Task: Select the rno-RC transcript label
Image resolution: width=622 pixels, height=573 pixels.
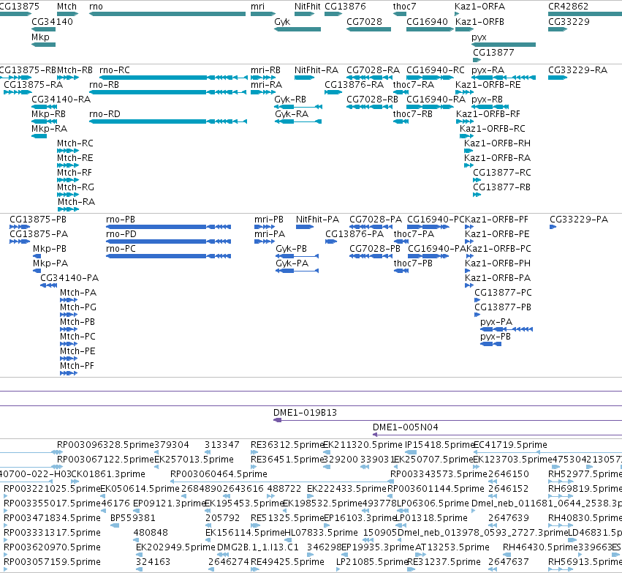Action: pyautogui.click(x=115, y=70)
